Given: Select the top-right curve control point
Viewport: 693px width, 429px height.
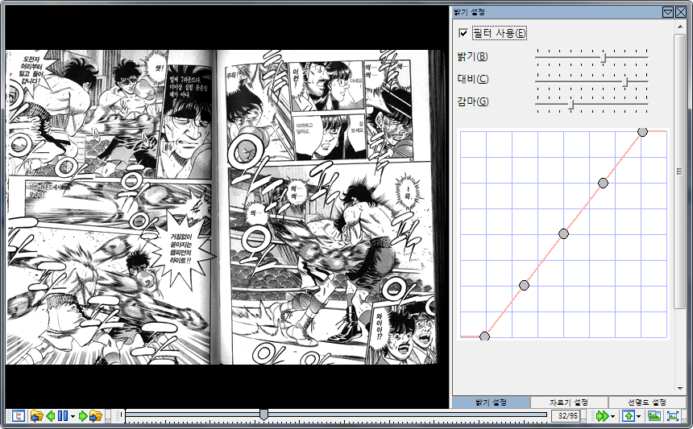Looking at the screenshot, I should click(642, 131).
